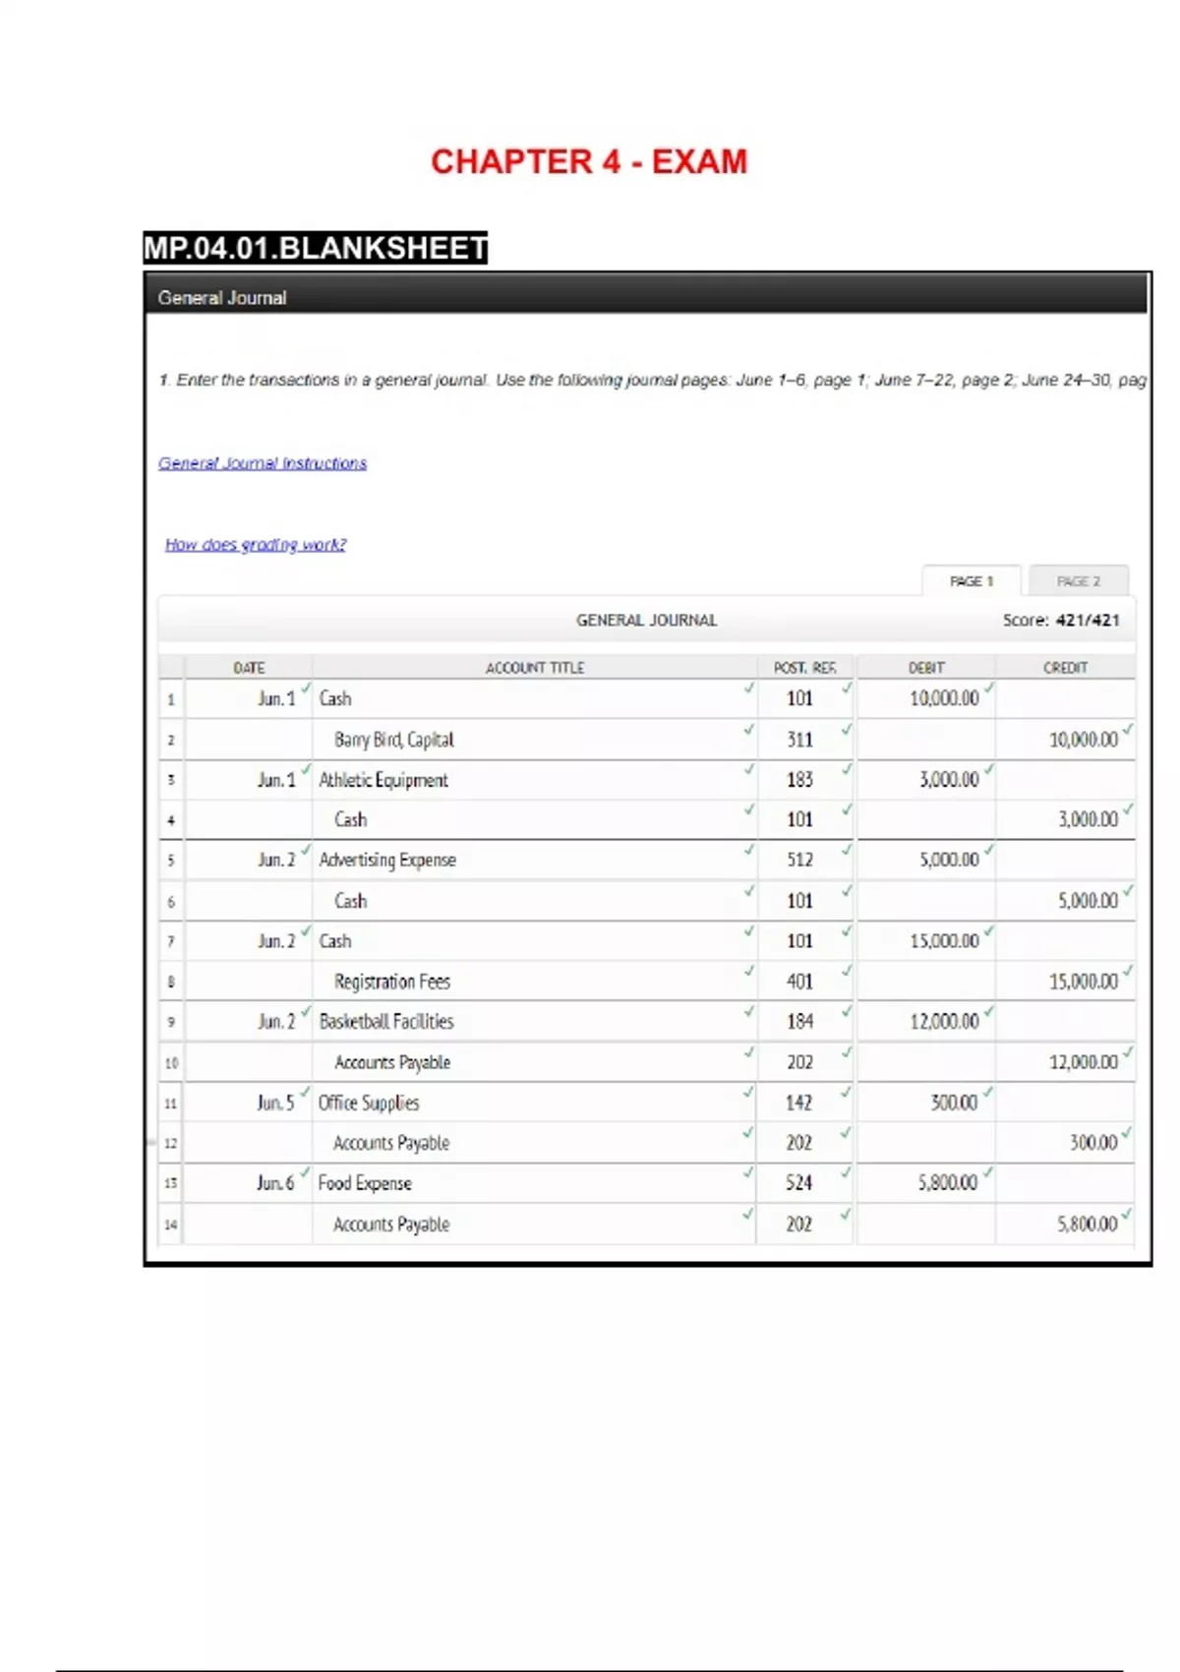Open the General Journal Instructions link
The width and height of the screenshot is (1180, 1672).
263,463
